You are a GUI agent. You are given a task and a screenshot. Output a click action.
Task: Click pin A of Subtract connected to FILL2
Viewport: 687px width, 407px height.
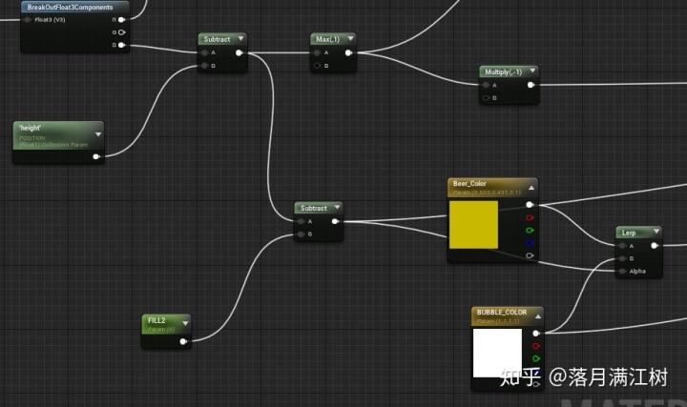pyautogui.click(x=301, y=221)
